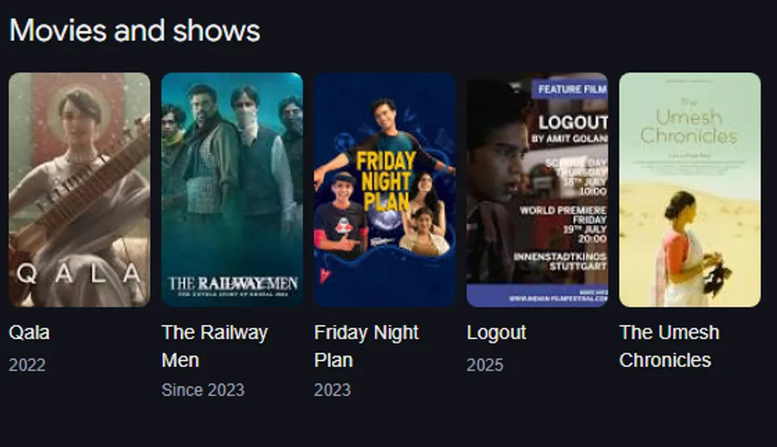Viewport: 777px width, 447px height.
Task: Open The Umesh Chronicles poster
Action: point(689,190)
